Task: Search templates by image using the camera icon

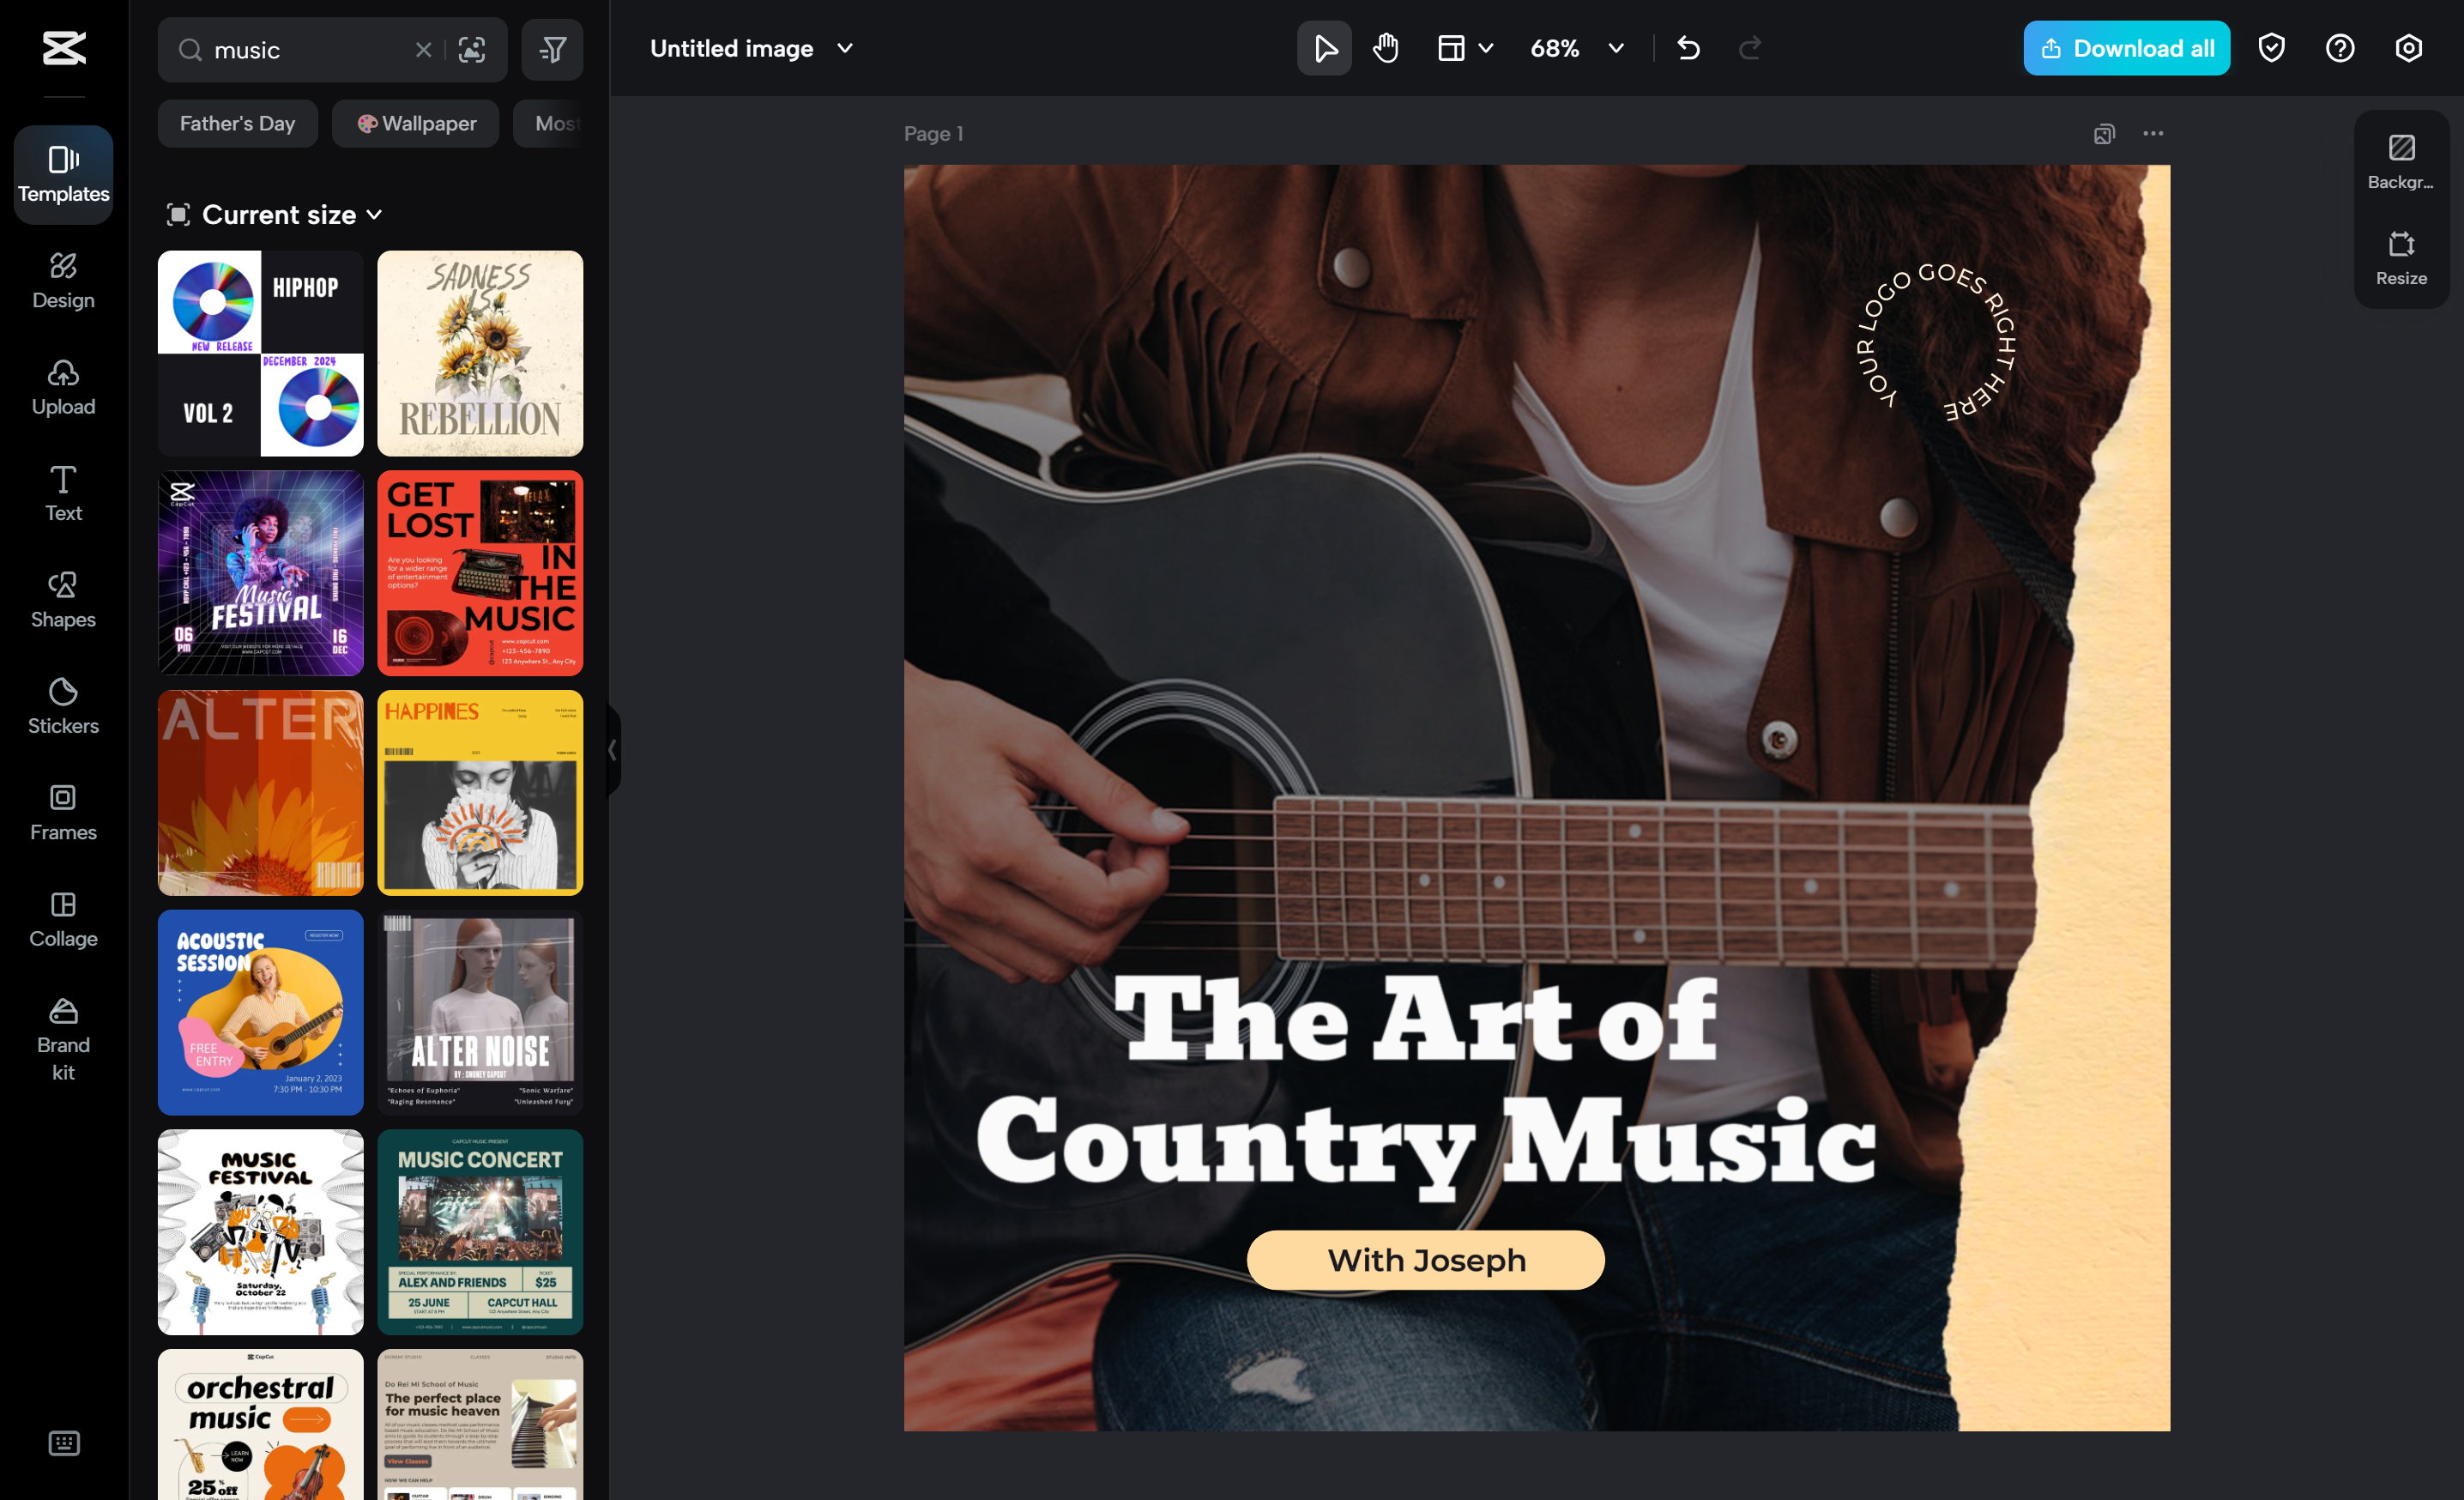Action: pos(471,49)
